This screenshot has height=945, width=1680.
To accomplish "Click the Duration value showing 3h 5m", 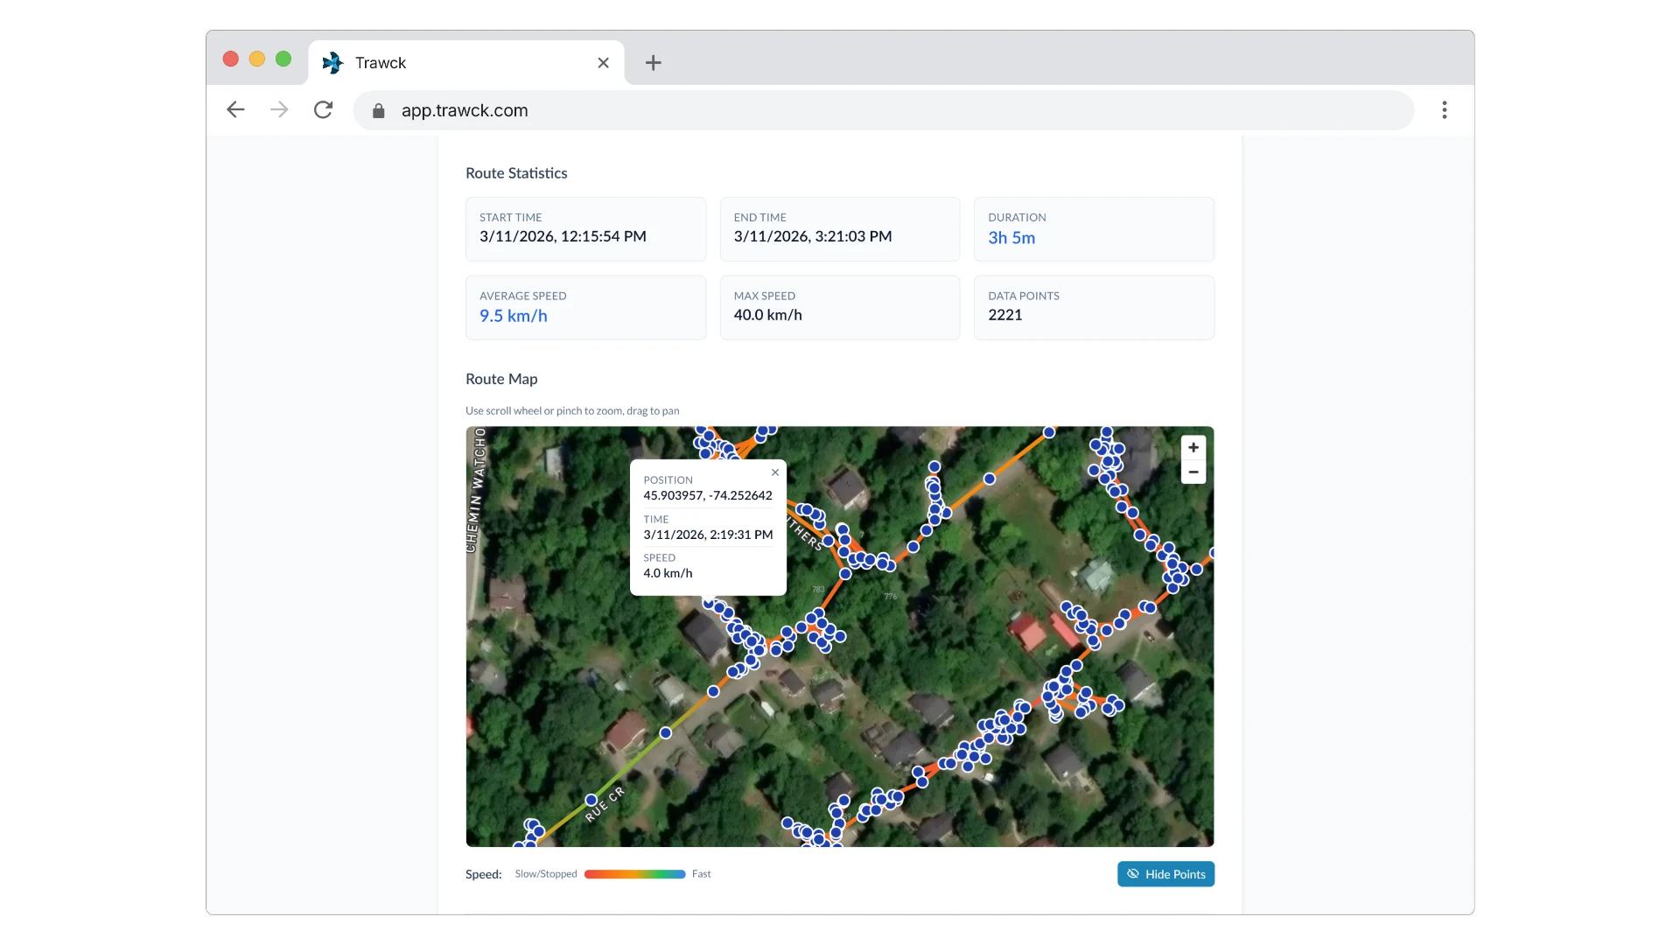I will [1011, 237].
